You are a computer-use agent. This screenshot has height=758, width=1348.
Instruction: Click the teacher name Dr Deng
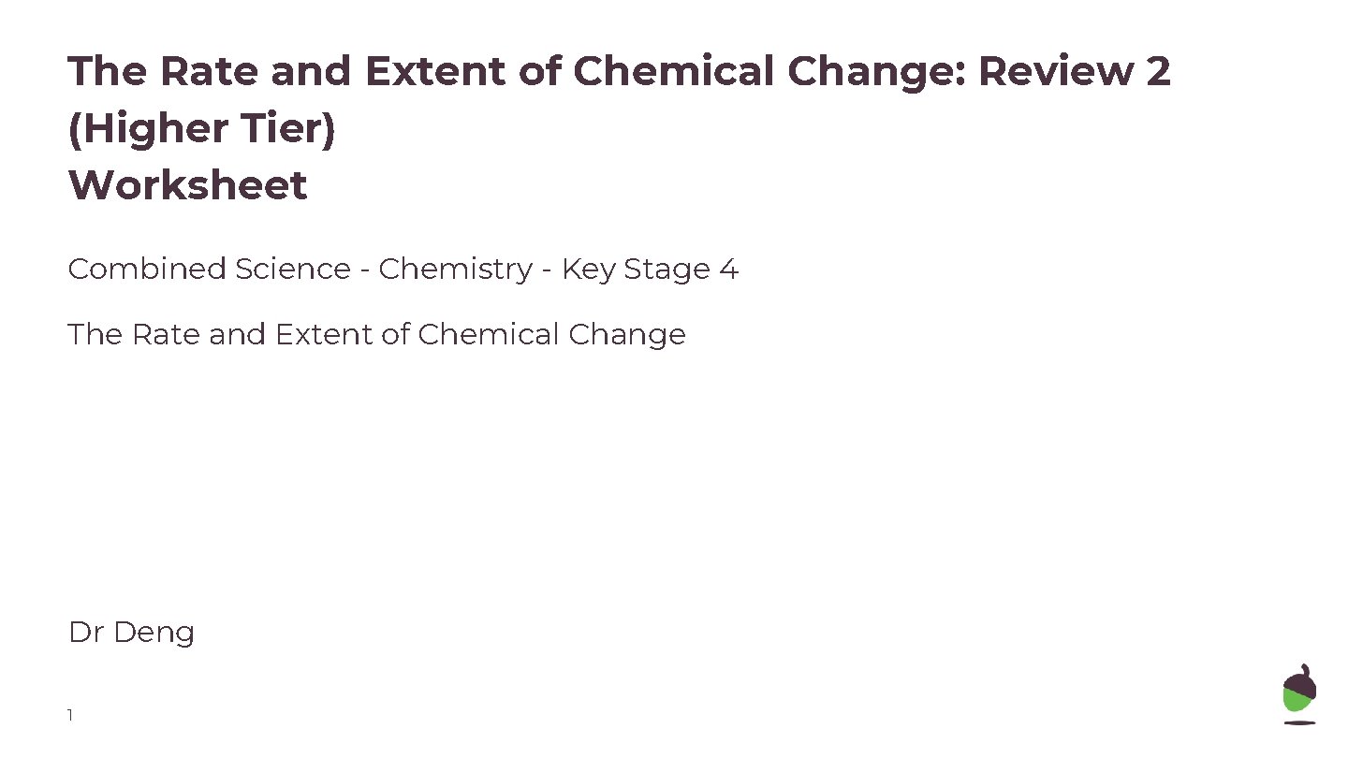click(x=131, y=633)
